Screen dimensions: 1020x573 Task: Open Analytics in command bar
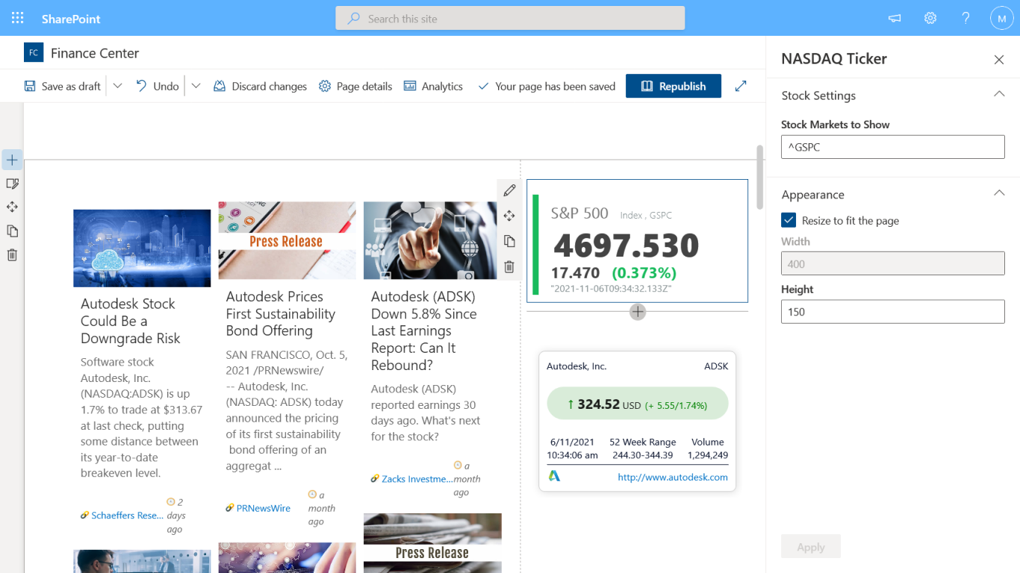tap(433, 87)
